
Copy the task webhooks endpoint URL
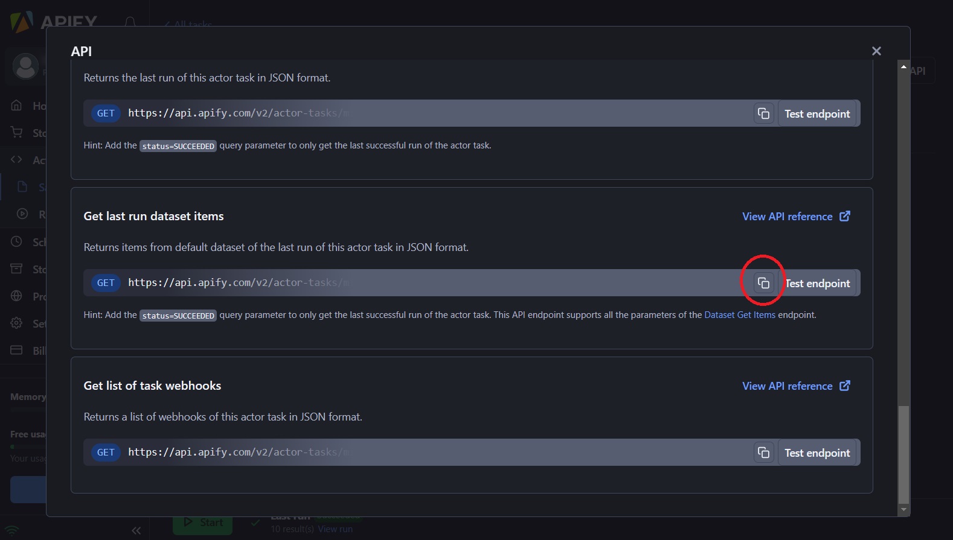[763, 453]
